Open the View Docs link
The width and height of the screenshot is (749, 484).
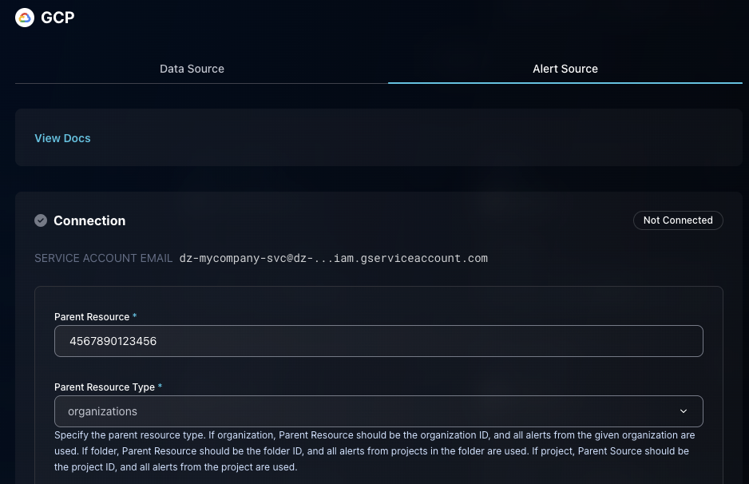62,138
